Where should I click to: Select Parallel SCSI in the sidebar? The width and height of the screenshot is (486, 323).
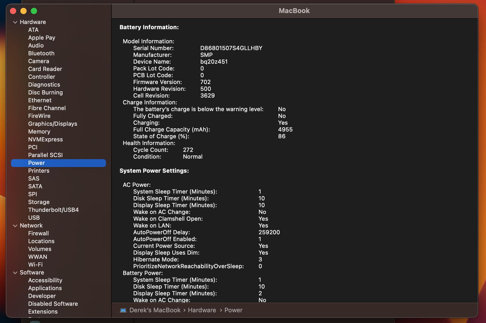point(45,155)
